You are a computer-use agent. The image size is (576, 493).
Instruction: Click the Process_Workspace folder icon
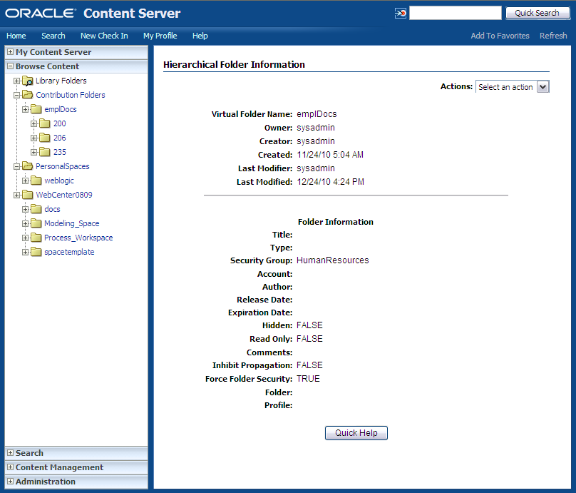[35, 237]
